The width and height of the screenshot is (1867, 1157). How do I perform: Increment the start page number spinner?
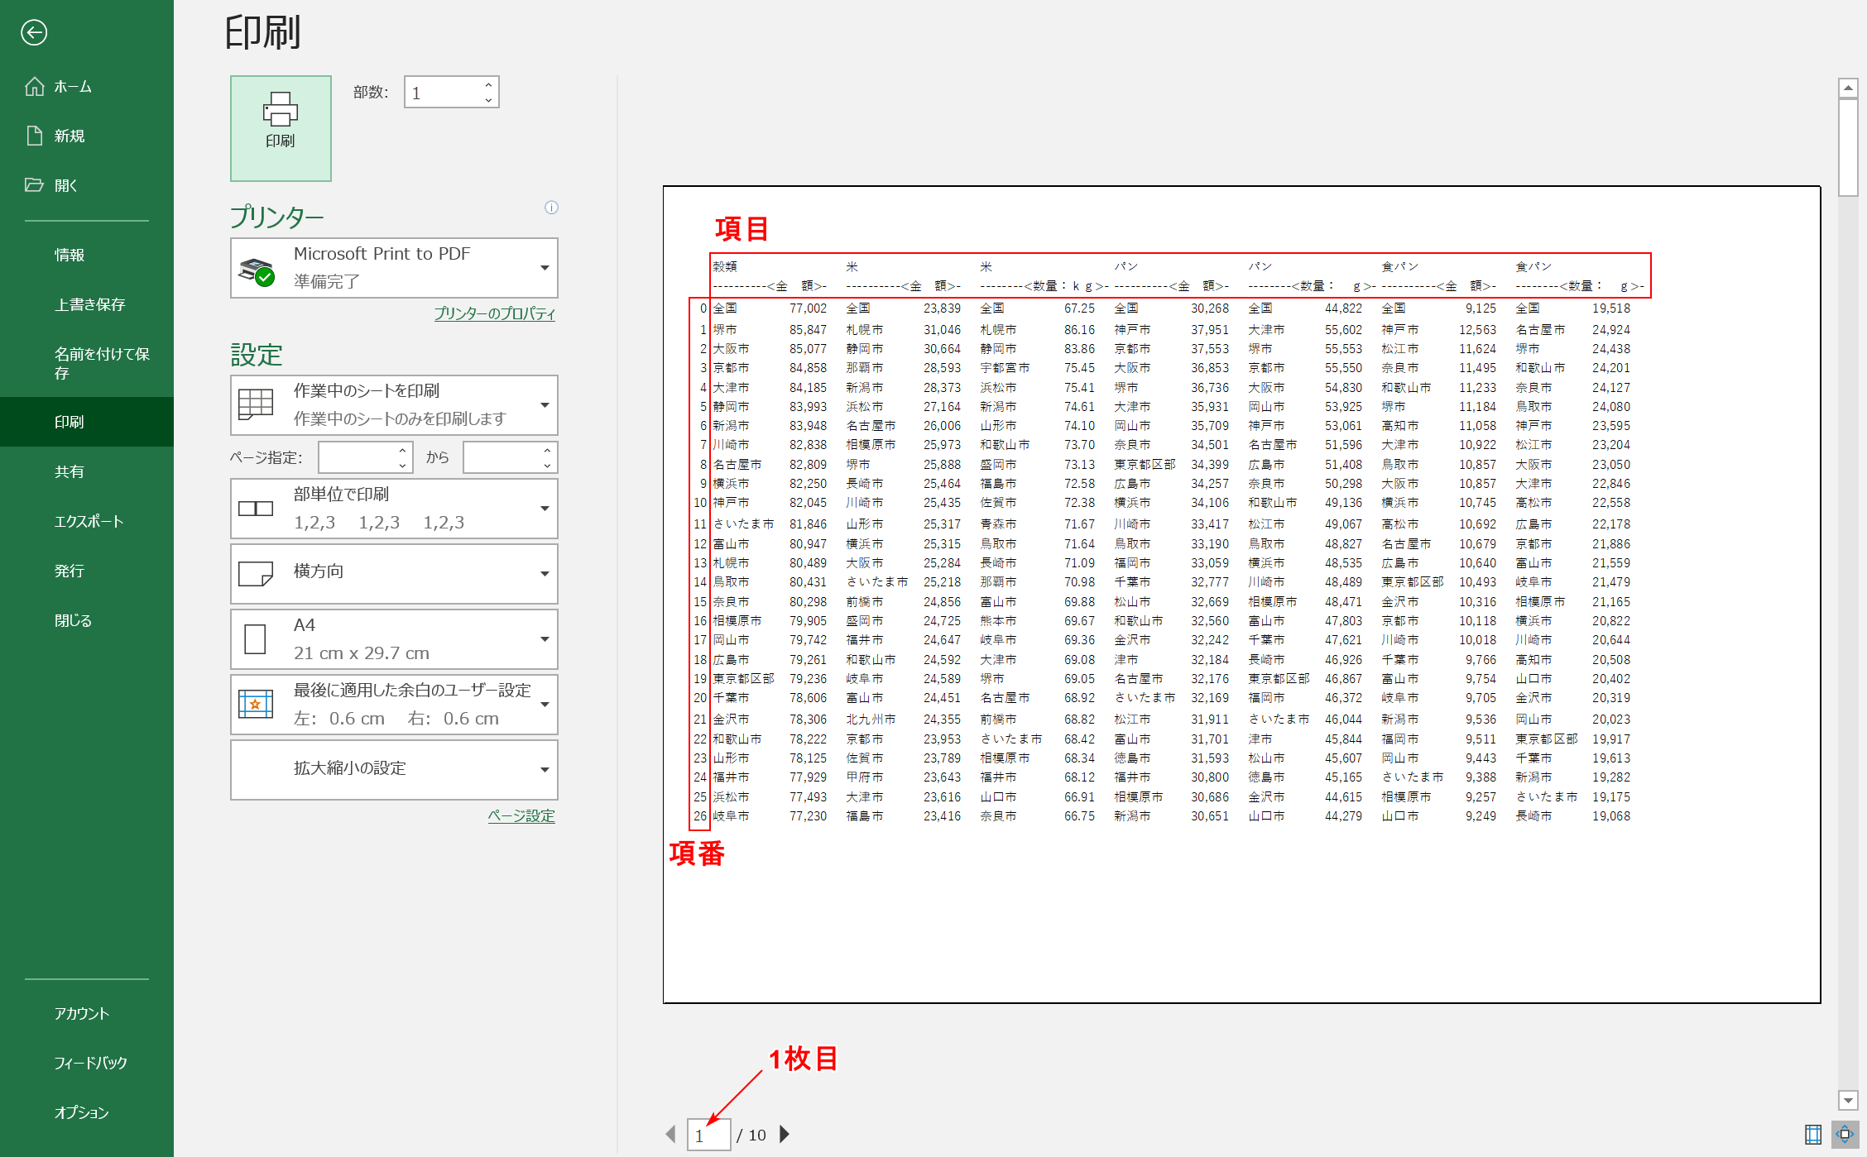(x=403, y=450)
